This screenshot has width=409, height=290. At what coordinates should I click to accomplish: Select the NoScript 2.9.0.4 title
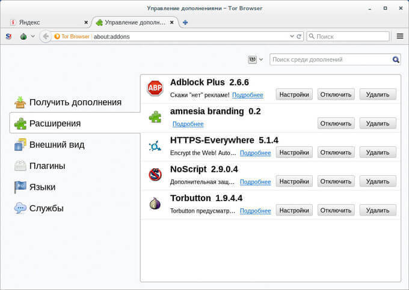(x=204, y=169)
